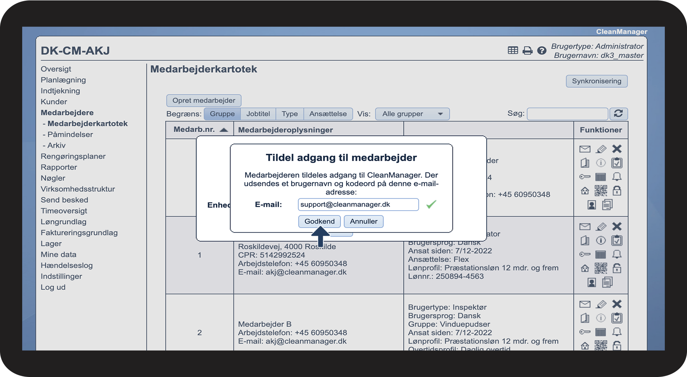687x377 pixels.
Task: Click the copy documents icon for employee 1
Action: pos(607,282)
